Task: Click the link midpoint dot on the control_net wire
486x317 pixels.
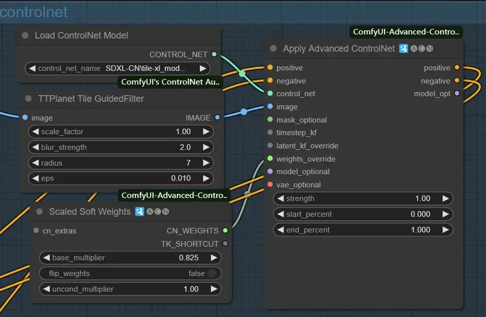Action: click(x=242, y=74)
